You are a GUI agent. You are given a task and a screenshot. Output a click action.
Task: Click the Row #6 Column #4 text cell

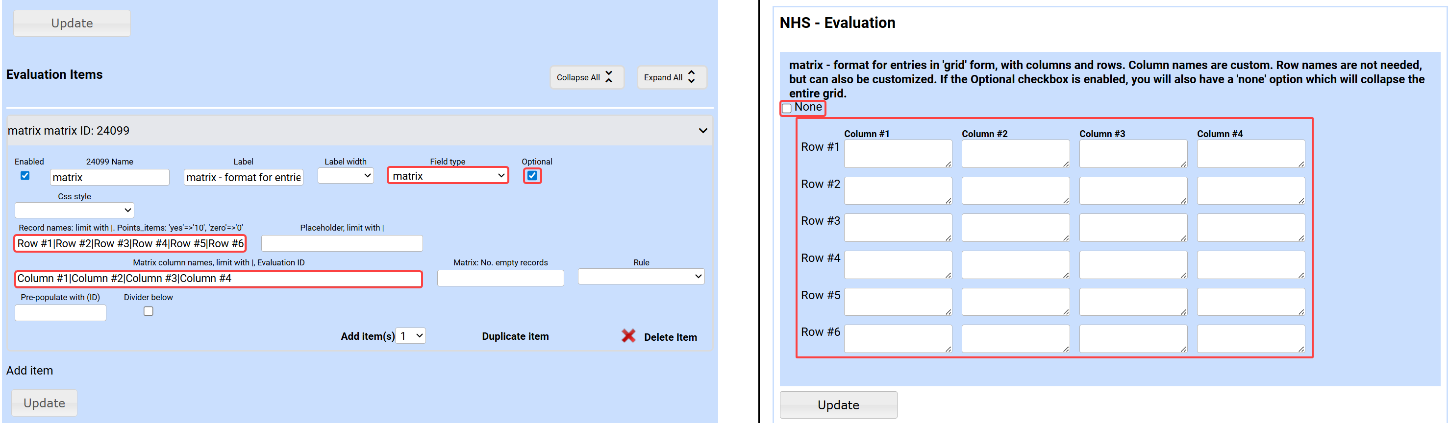coord(1250,339)
